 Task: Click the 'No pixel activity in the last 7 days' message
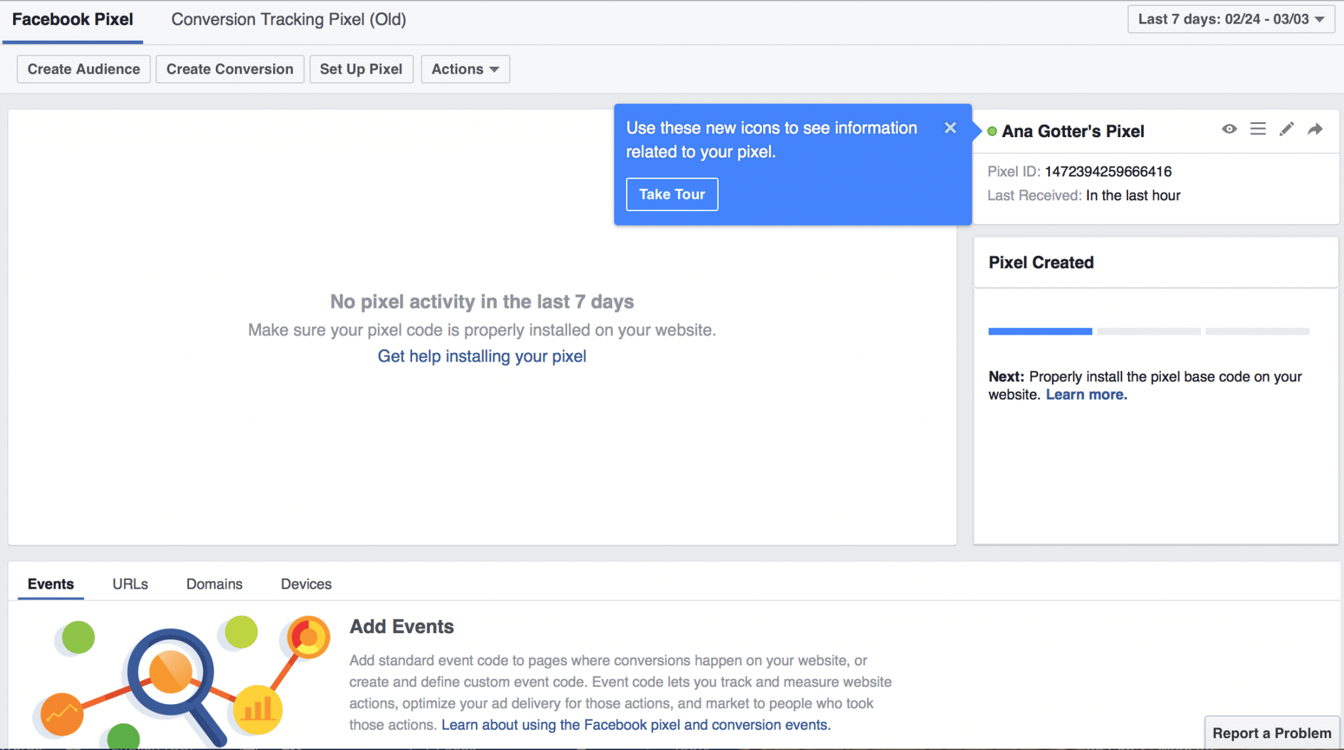[482, 302]
